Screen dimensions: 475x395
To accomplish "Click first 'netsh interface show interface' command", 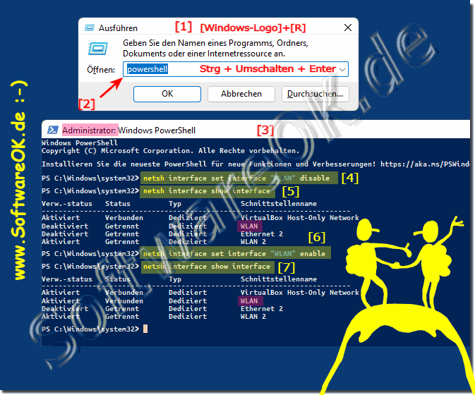I will pyautogui.click(x=207, y=191).
